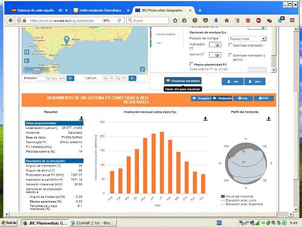Reload the page with the refresh icon

119,21
